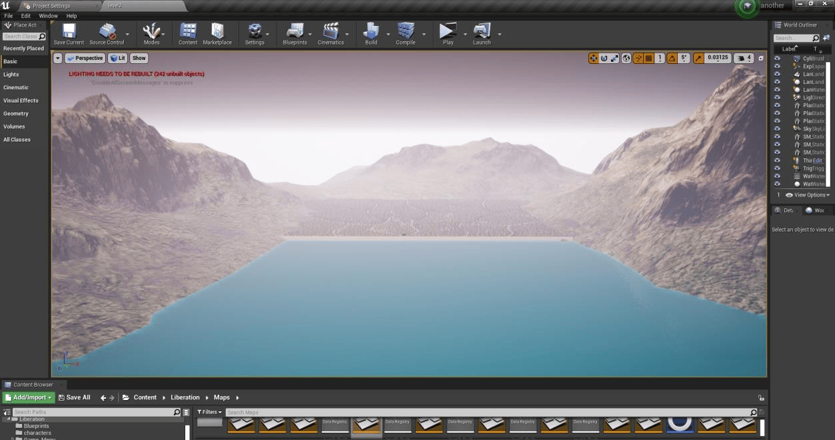Open the scale snap 0.03125 dropdown
Screen dimensions: 835x440
click(718, 58)
